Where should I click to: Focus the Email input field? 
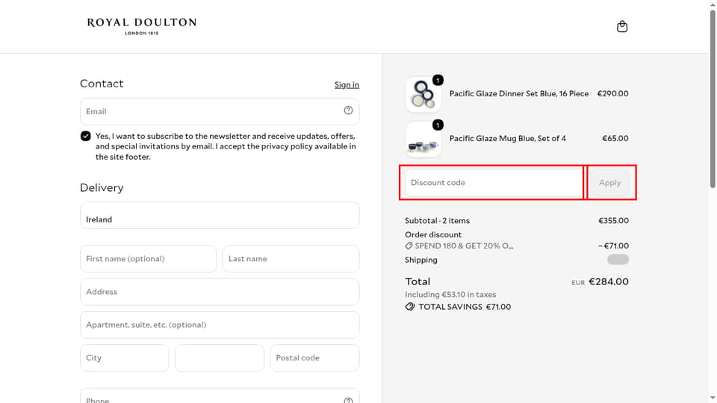click(x=220, y=111)
